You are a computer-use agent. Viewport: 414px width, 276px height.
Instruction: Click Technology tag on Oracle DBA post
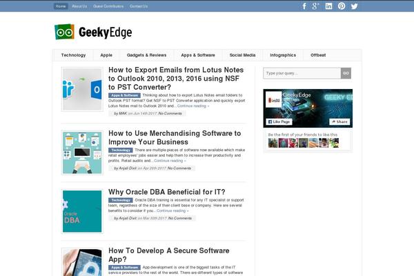click(121, 200)
